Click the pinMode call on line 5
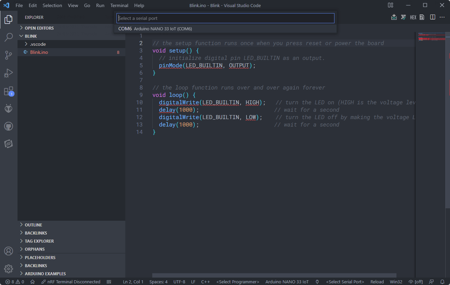 pos(170,66)
